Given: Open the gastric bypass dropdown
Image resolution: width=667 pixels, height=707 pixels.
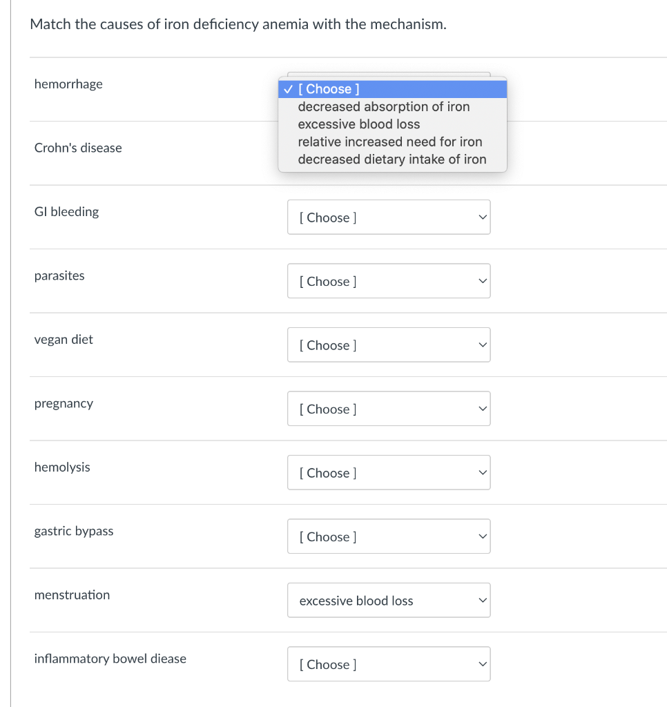Looking at the screenshot, I should pos(389,536).
